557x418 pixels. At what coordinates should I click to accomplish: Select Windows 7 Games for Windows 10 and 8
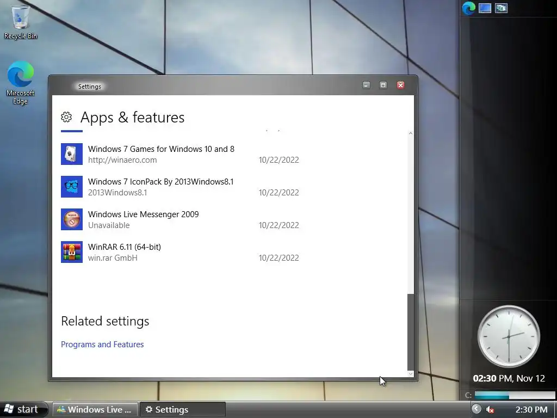coord(161,149)
